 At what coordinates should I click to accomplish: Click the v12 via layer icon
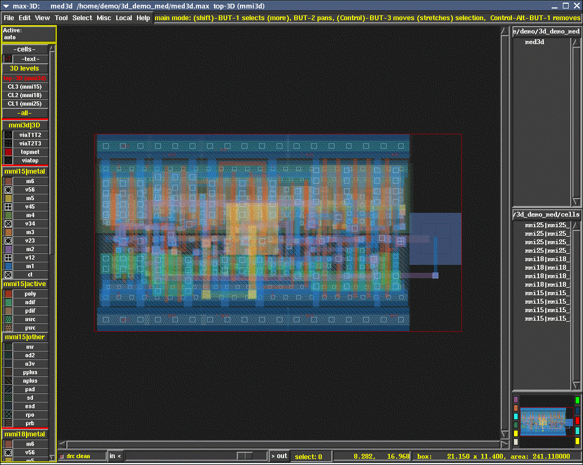[x=7, y=257]
